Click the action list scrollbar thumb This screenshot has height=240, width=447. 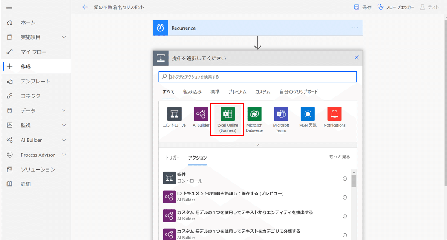point(354,181)
